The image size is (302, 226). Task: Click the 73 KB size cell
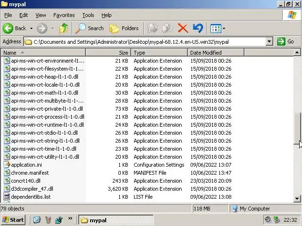[122, 109]
